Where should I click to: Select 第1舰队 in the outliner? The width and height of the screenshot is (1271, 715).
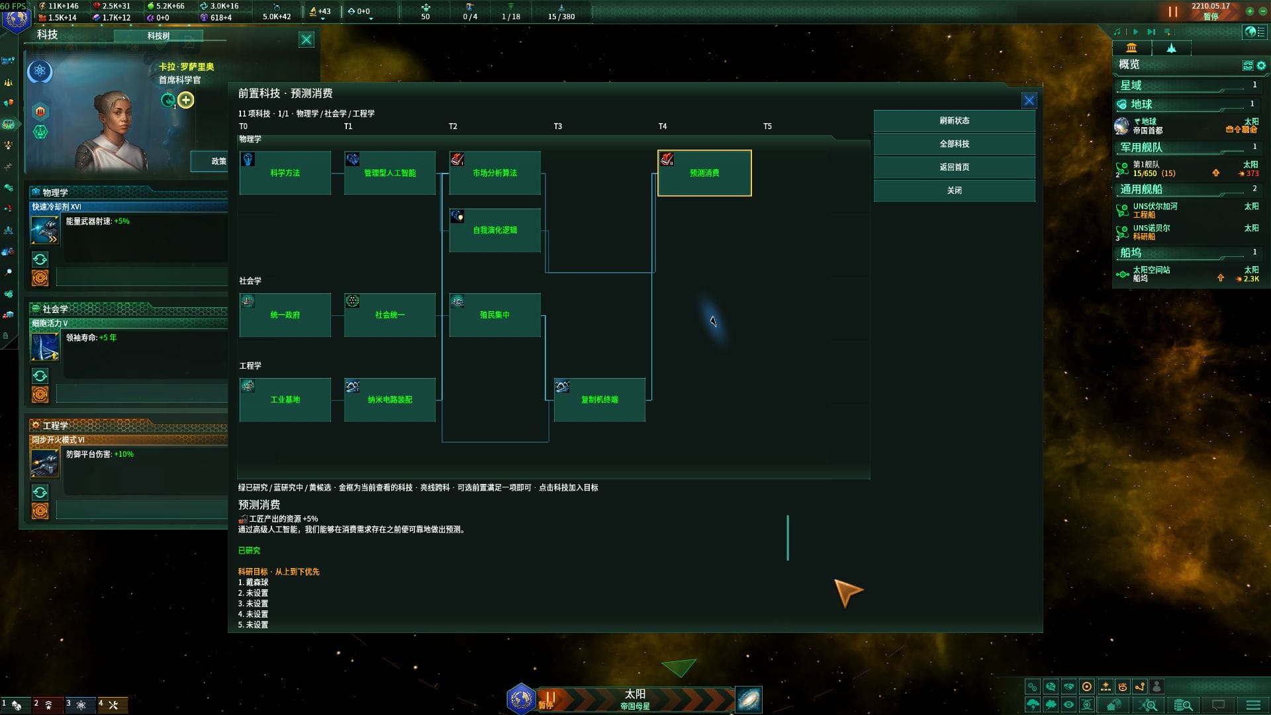click(x=1188, y=169)
